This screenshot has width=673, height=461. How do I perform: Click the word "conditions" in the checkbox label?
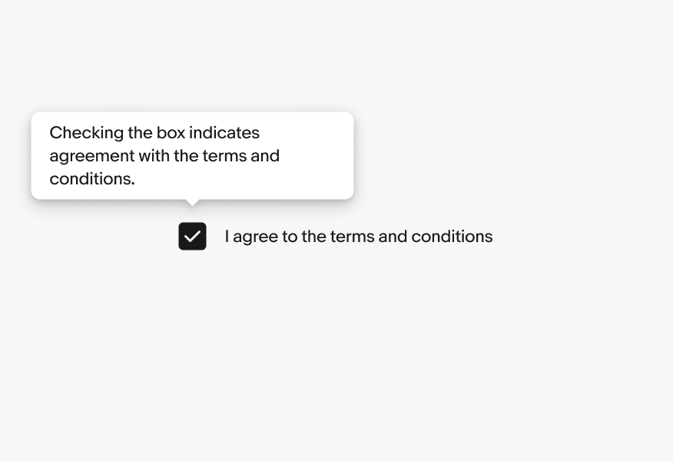[x=452, y=237]
